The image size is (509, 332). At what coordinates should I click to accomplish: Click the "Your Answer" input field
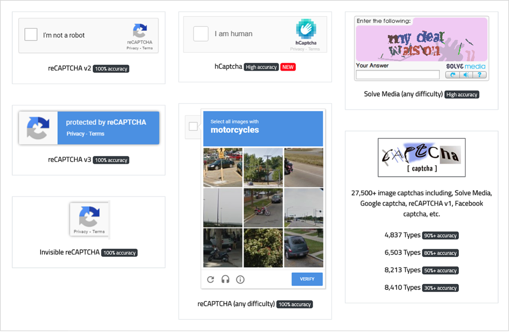pyautogui.click(x=397, y=75)
